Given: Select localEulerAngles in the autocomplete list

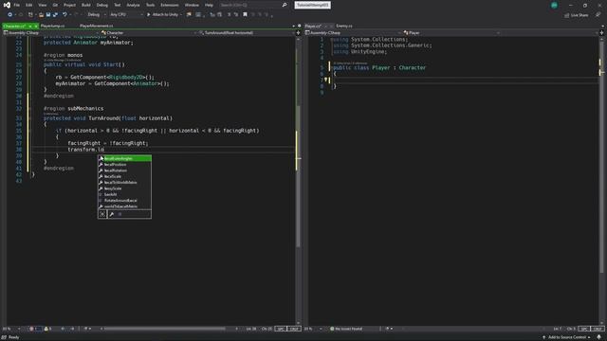Looking at the screenshot, I should [124, 158].
